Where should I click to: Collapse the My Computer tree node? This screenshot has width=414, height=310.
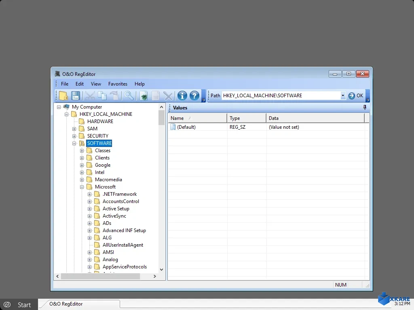coord(59,107)
